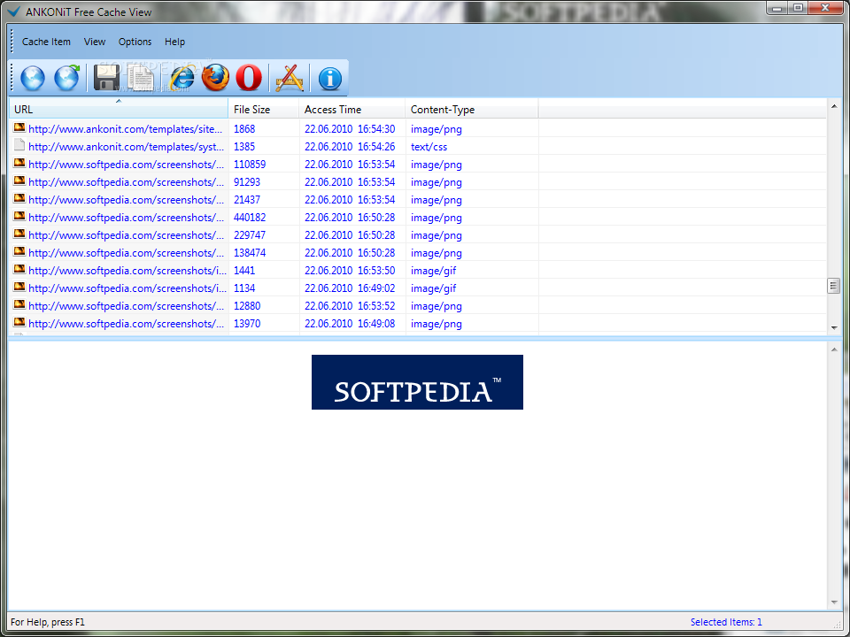The image size is (850, 637).
Task: Click image/gif cell in the 1441 row
Action: pos(433,271)
